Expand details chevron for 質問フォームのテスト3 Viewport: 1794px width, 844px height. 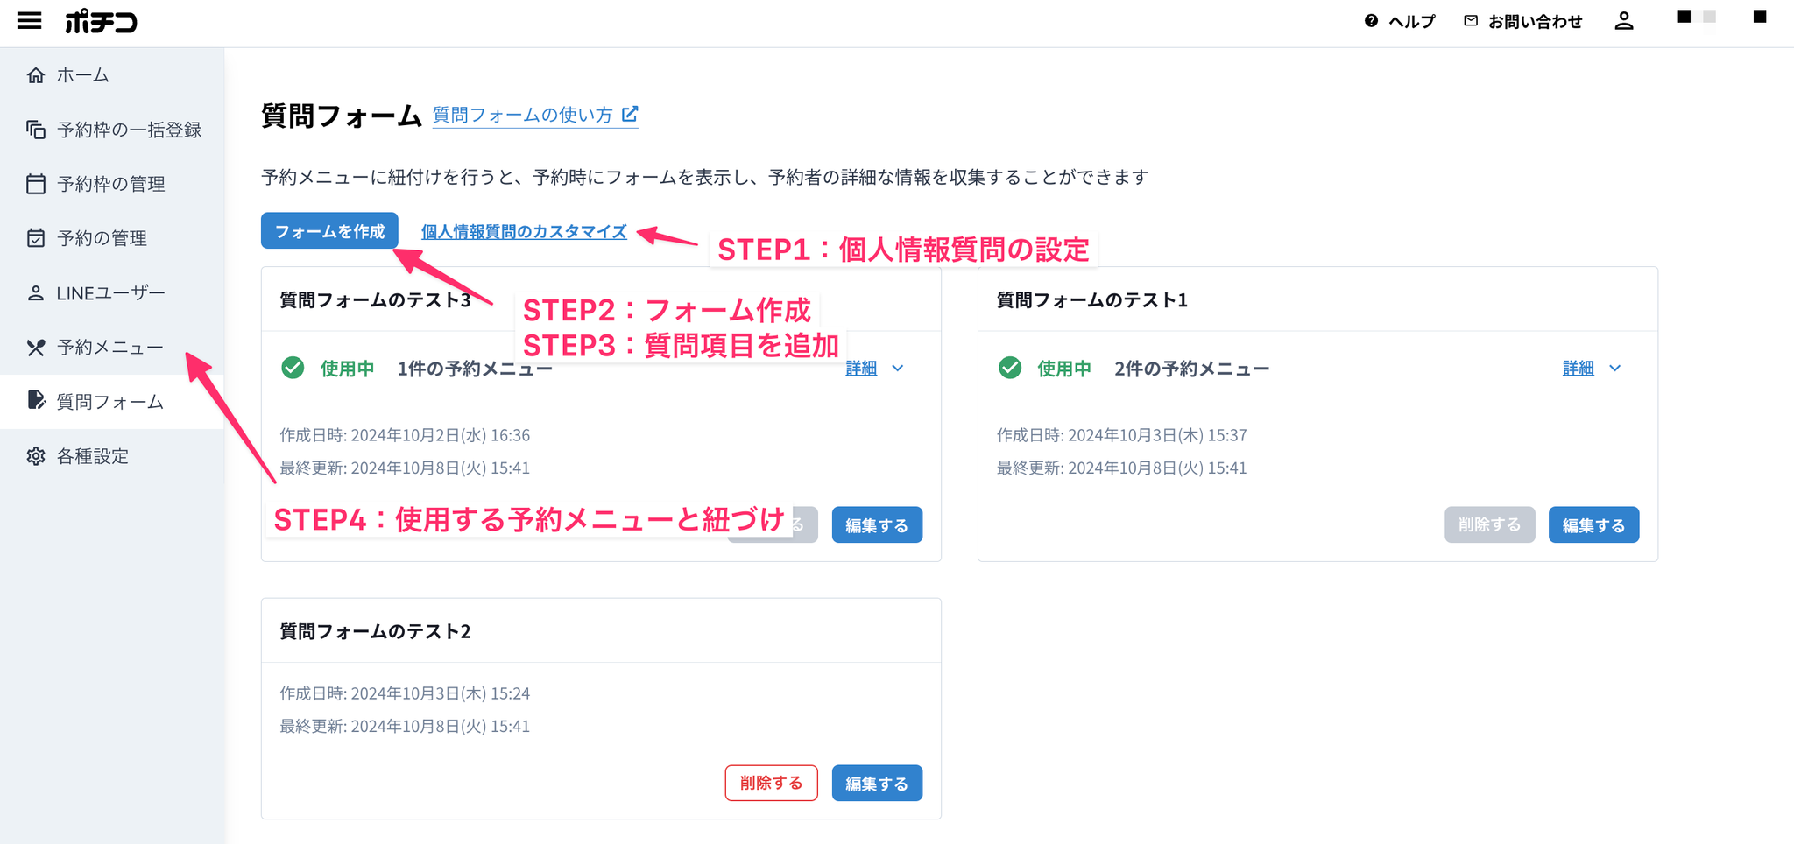(x=898, y=369)
